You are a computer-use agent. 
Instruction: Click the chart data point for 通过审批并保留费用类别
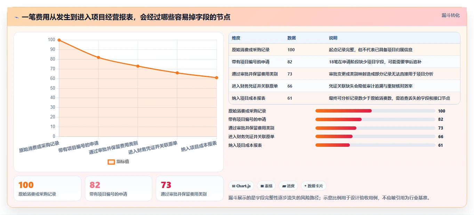[138, 66]
